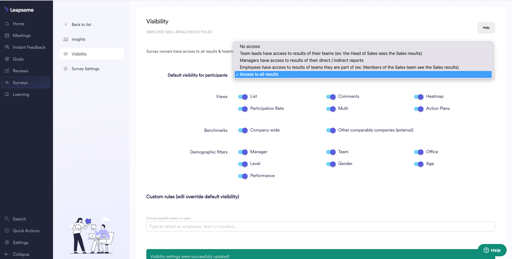
Task: Click the Surveys pulse icon
Action: tap(7, 82)
